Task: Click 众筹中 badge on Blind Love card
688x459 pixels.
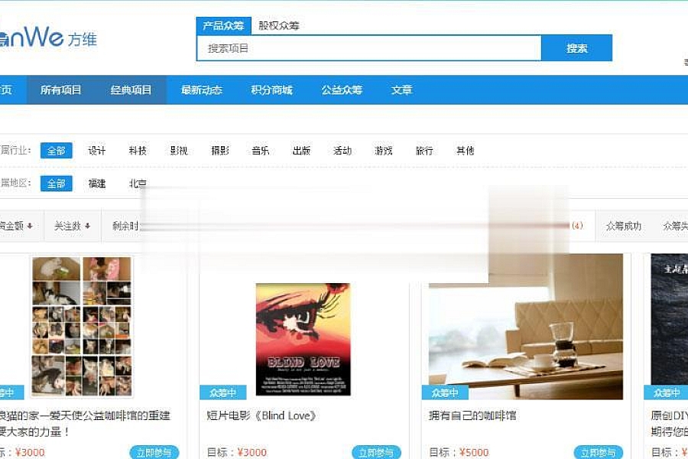Action: pyautogui.click(x=223, y=392)
